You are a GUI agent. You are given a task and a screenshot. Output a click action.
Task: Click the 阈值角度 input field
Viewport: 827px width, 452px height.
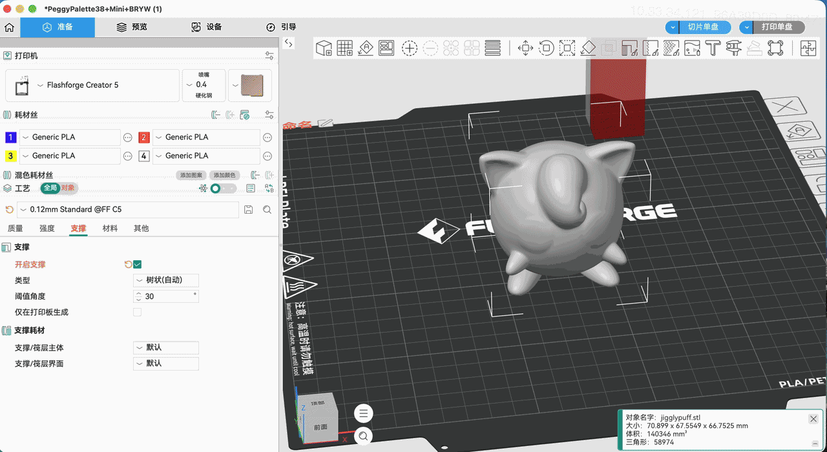coord(166,296)
